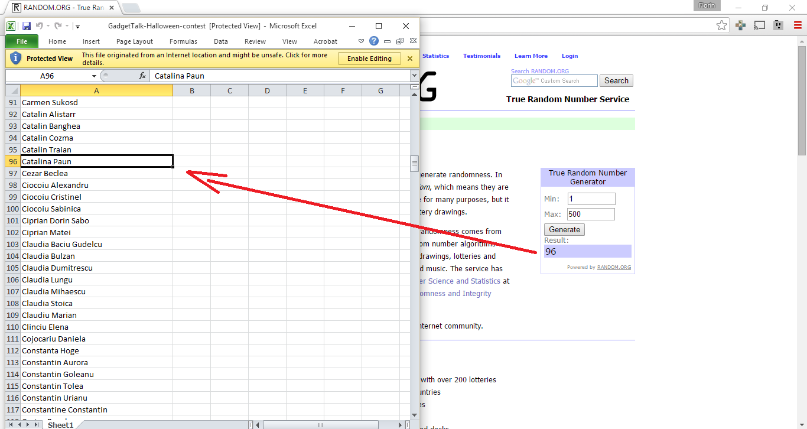The image size is (807, 429).
Task: Select cell with Catalin Banghea
Action: click(96, 126)
